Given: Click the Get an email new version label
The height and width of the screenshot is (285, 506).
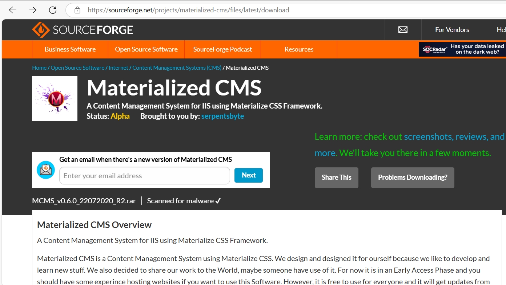Looking at the screenshot, I should coord(145,159).
